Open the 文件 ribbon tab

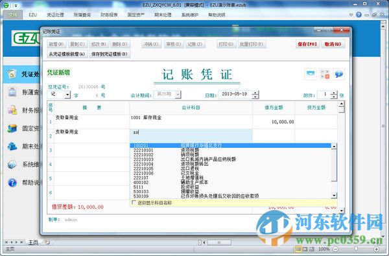13,15
